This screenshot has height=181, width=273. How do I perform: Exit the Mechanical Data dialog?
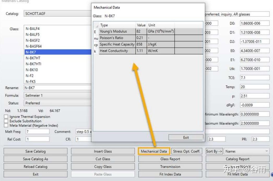(x=186, y=137)
